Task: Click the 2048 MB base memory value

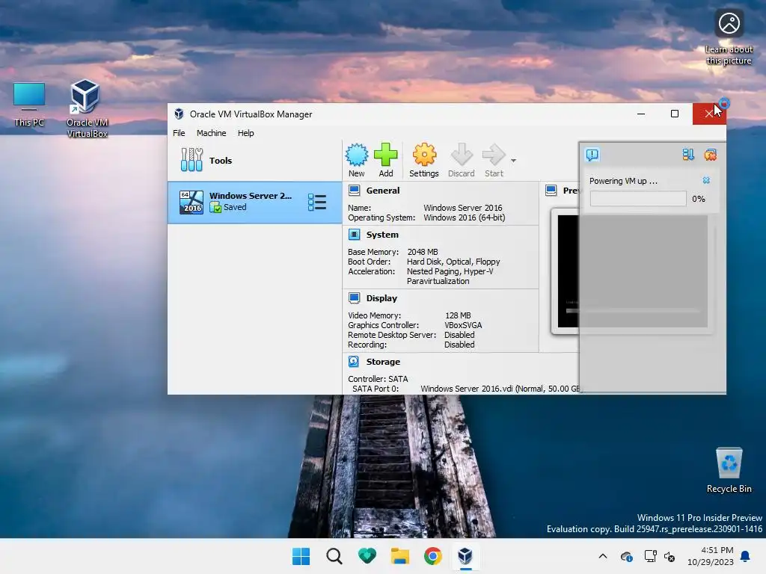Action: pos(423,252)
